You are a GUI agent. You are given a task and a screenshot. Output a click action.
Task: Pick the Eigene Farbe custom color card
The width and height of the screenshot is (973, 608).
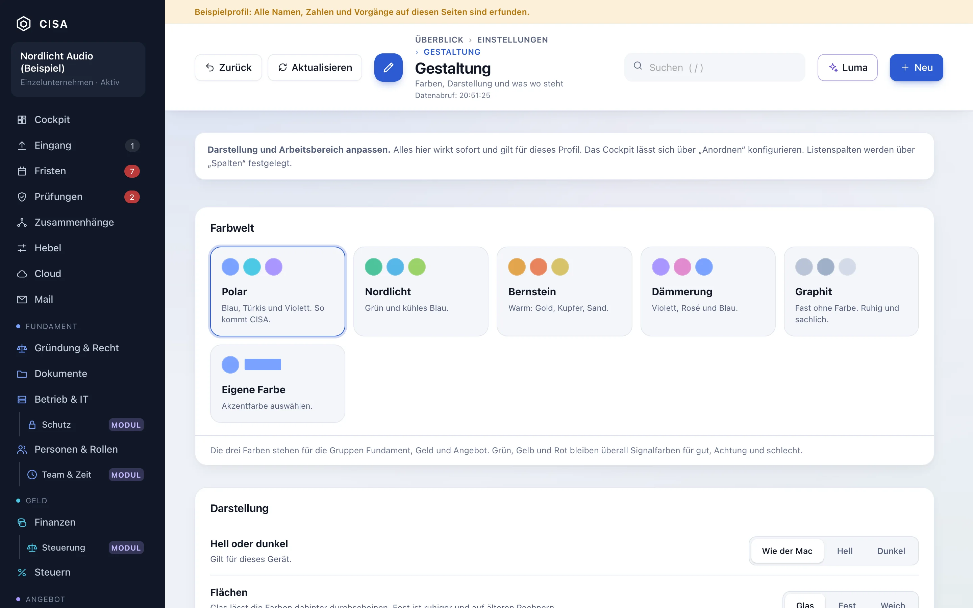tap(277, 384)
